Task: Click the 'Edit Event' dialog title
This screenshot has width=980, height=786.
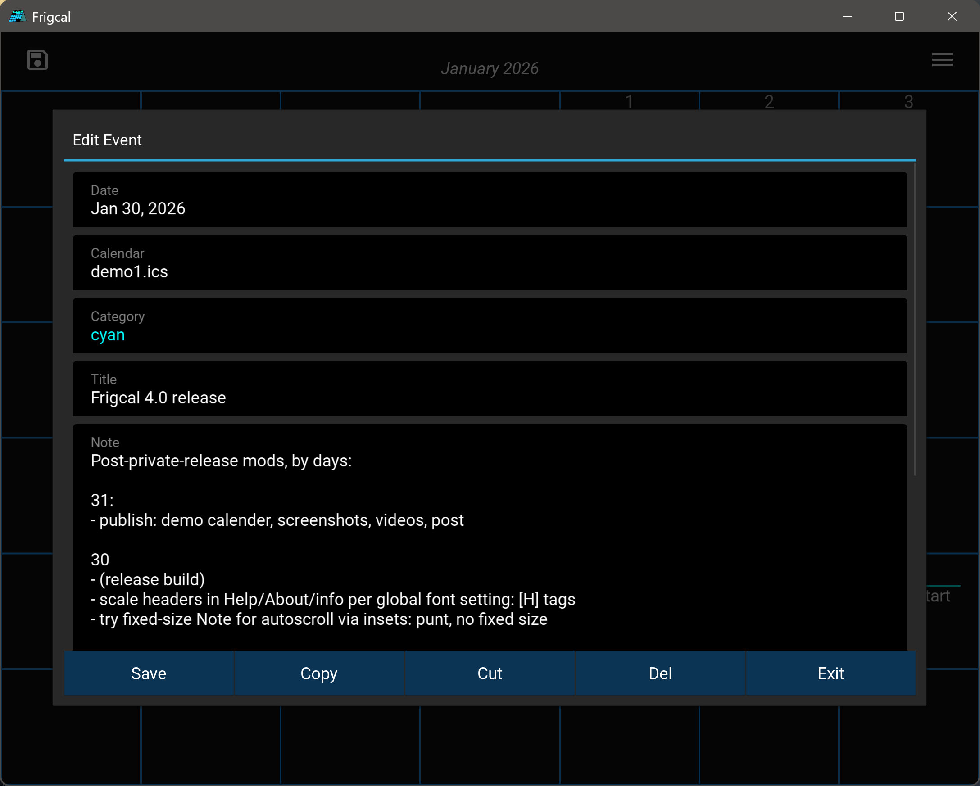Action: coord(107,140)
